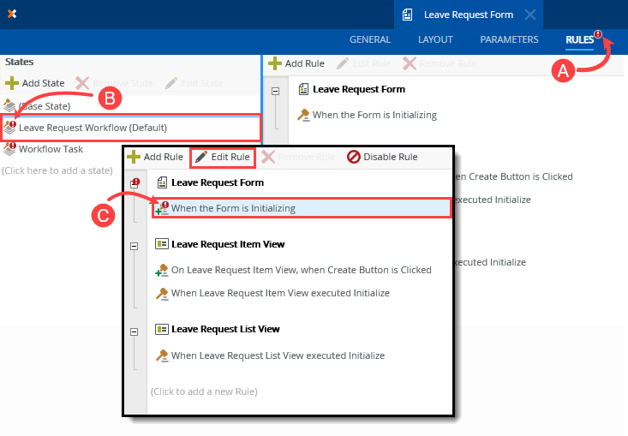Click the Disable Rule button
This screenshot has height=436, width=628.
[382, 157]
